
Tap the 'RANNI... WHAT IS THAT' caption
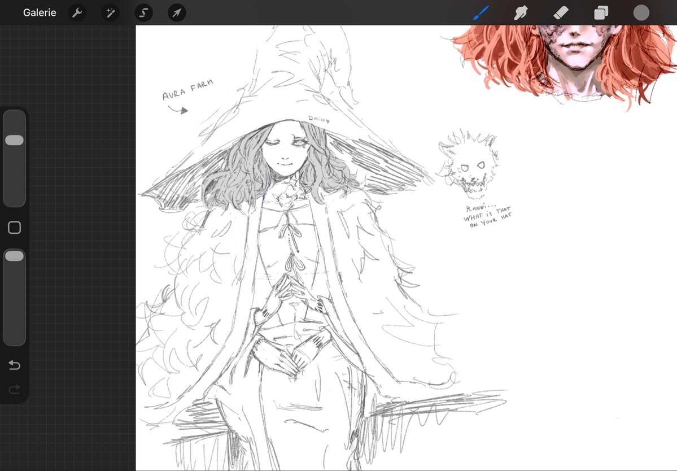[x=488, y=216]
